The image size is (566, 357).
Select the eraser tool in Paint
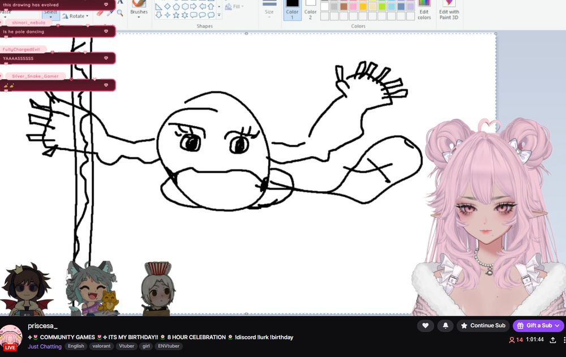pyautogui.click(x=100, y=14)
